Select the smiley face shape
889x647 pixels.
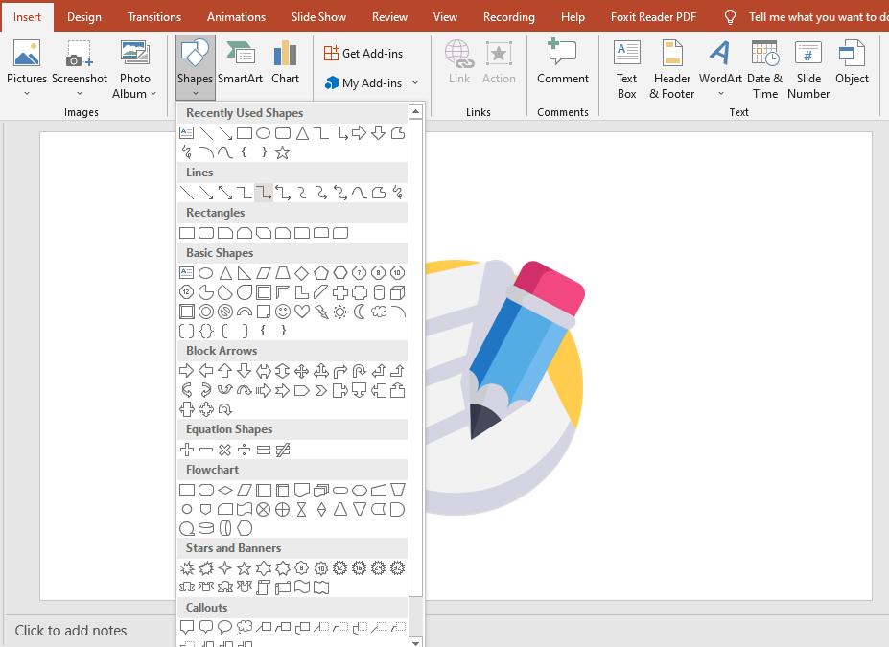[283, 312]
